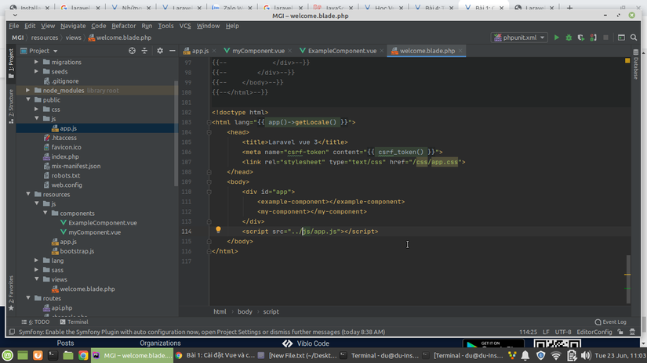Select welcome.blade.php in project tree
This screenshot has width=647, height=363.
pyautogui.click(x=83, y=289)
